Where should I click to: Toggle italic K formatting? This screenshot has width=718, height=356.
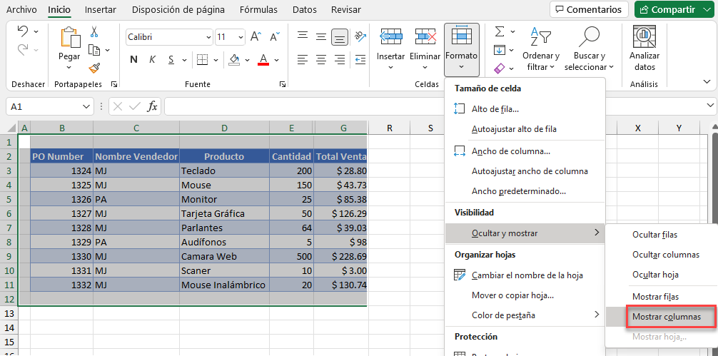[x=153, y=59]
